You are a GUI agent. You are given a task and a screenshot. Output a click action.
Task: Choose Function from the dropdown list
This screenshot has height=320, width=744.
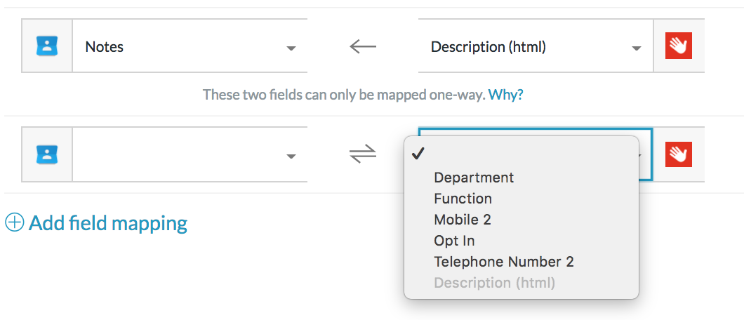click(463, 199)
